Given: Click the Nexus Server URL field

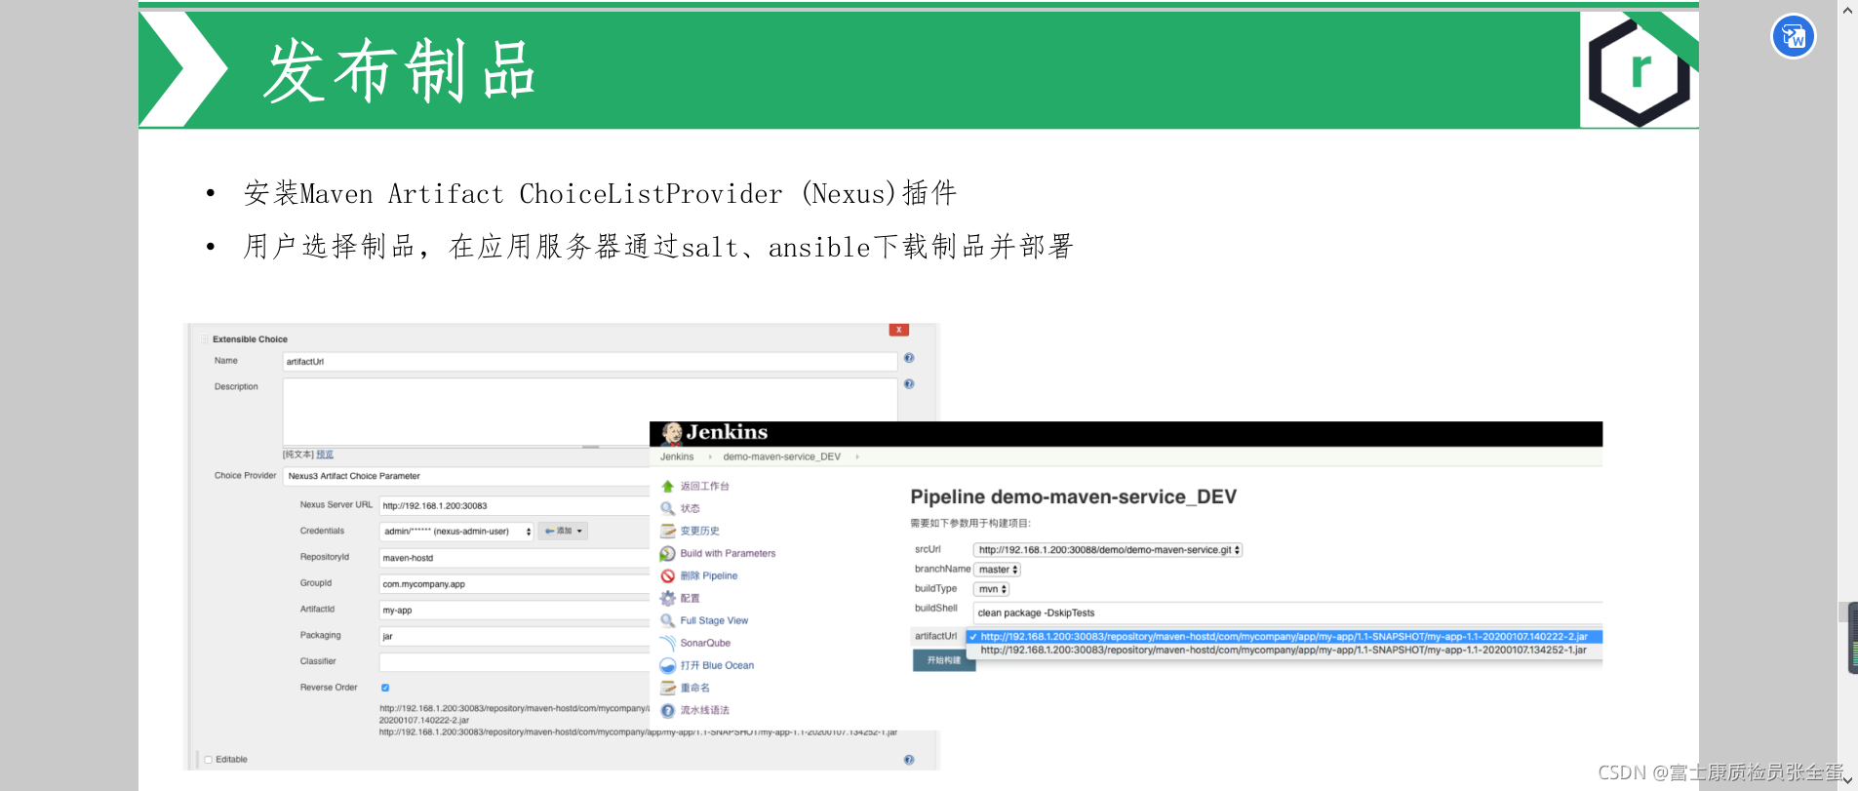Looking at the screenshot, I should pos(514,506).
